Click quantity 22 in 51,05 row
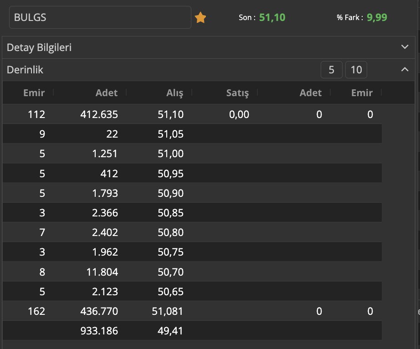This screenshot has width=420, height=349. (x=112, y=134)
